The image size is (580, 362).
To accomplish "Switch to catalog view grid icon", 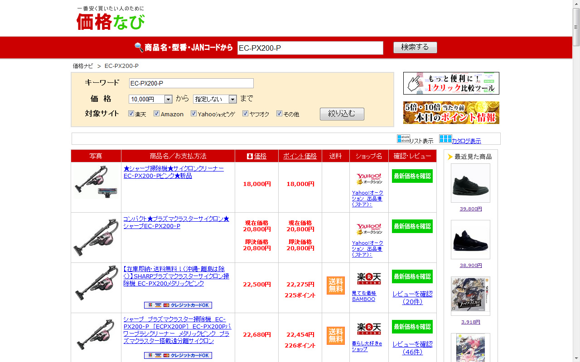I will tap(445, 138).
